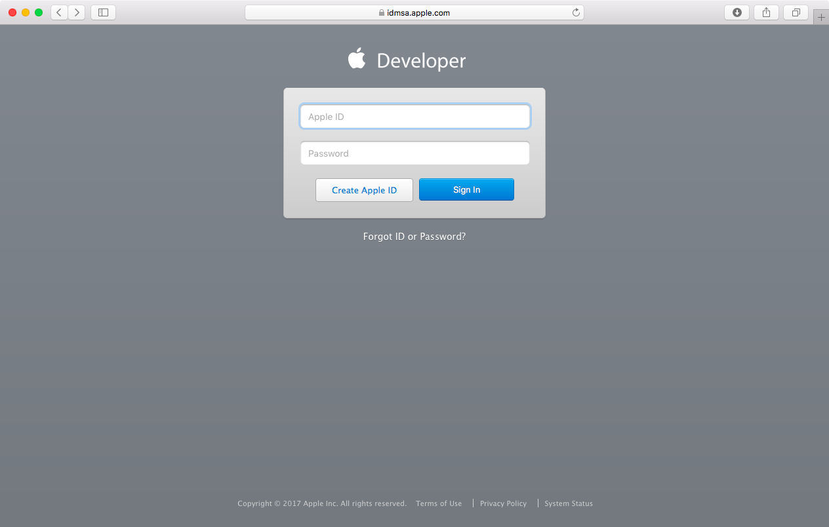
Task: Enter full screen with the green button
Action: 39,12
